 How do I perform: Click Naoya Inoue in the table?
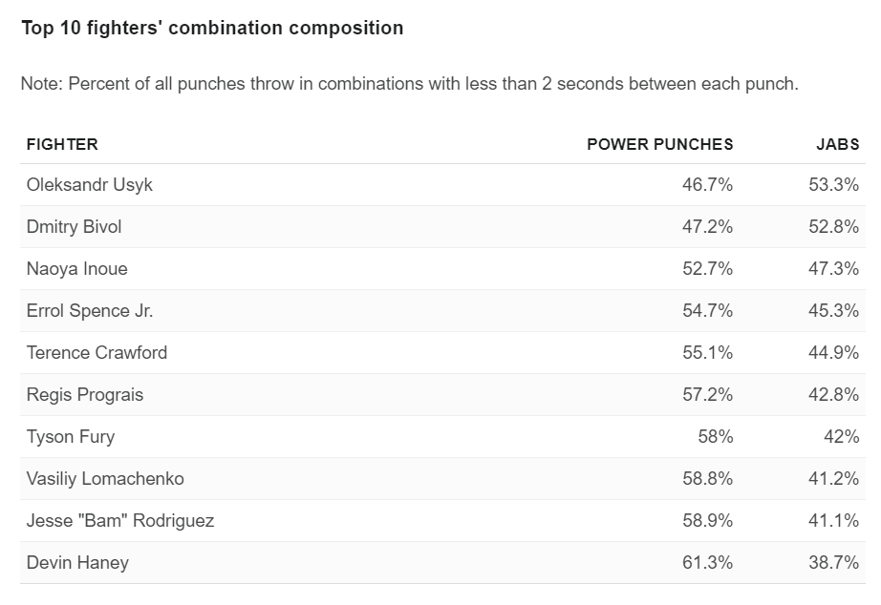pos(77,269)
